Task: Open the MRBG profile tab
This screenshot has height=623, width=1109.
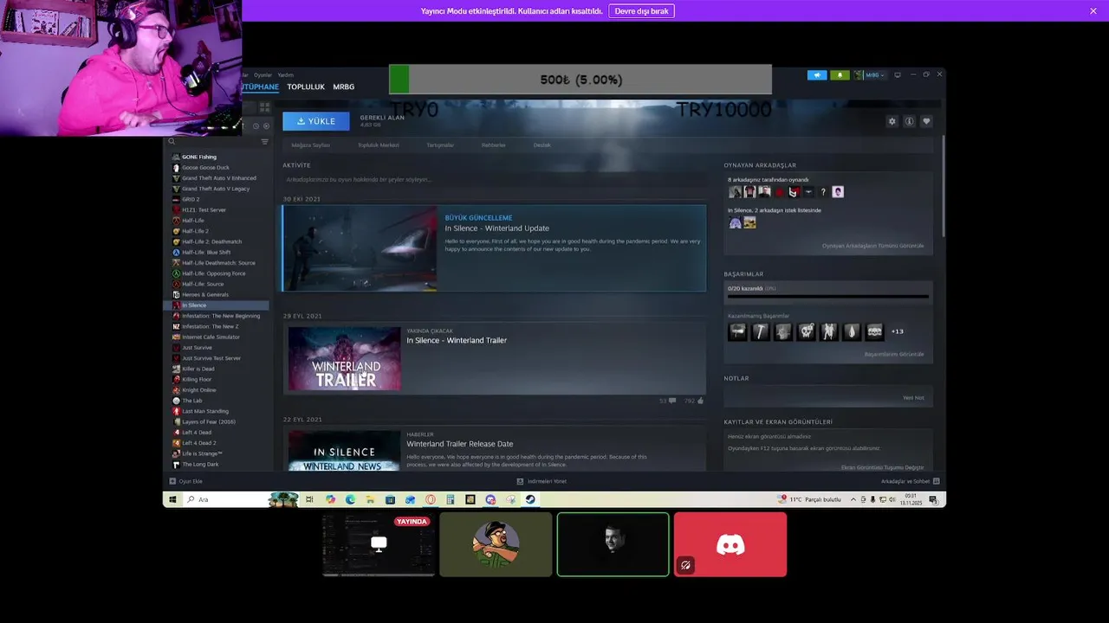Action: (x=344, y=87)
